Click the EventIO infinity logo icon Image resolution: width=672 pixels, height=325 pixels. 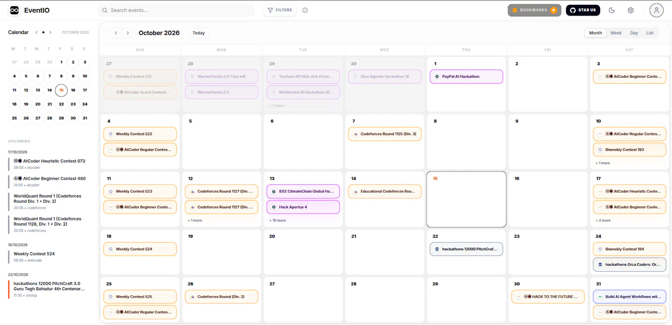pyautogui.click(x=14, y=10)
